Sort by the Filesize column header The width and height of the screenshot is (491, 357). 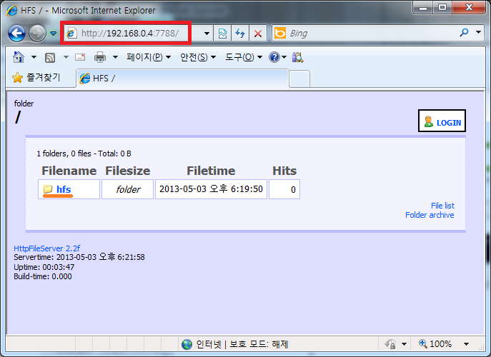128,171
